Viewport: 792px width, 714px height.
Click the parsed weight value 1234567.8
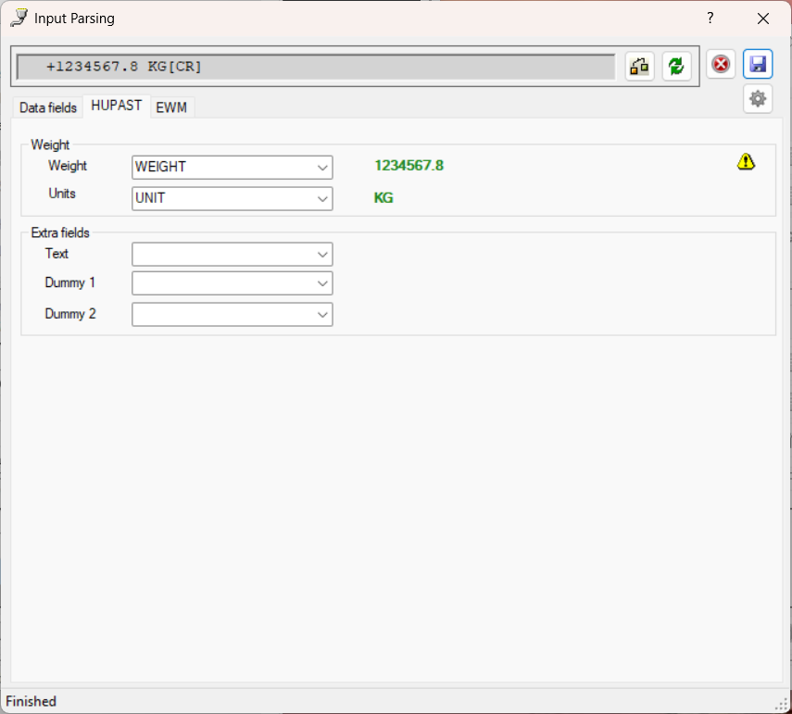point(409,166)
